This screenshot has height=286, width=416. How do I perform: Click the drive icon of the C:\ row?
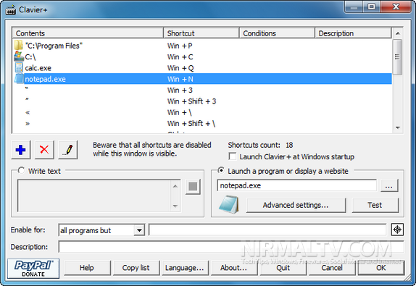click(x=19, y=56)
